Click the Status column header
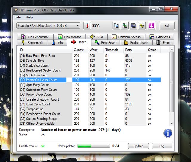Viewport: 191px width, 162px height. pos(153,50)
